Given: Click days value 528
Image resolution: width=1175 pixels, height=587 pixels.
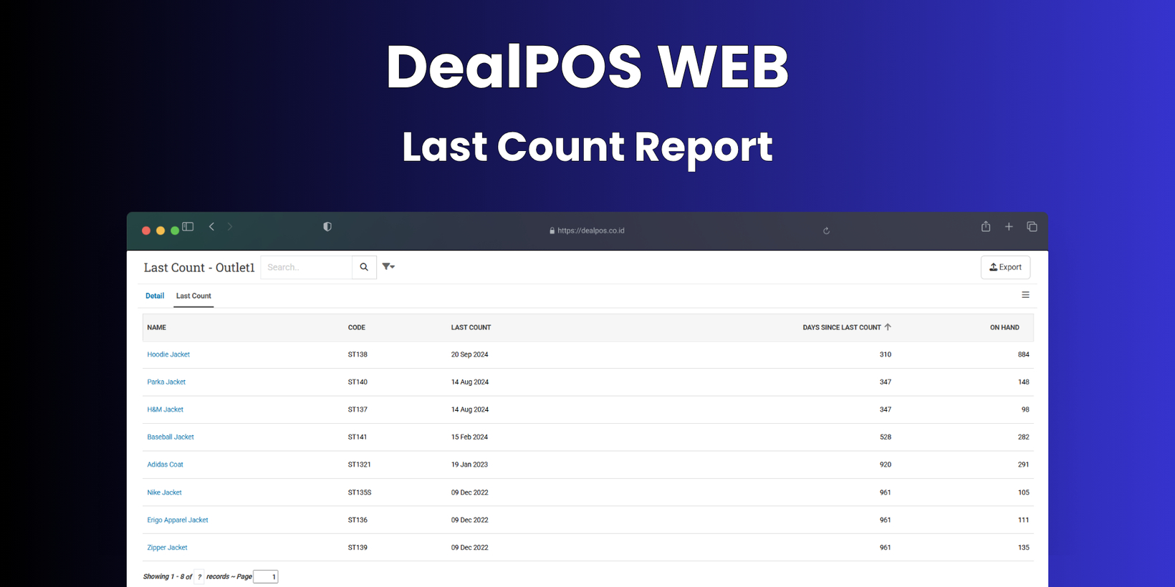Looking at the screenshot, I should (x=886, y=437).
